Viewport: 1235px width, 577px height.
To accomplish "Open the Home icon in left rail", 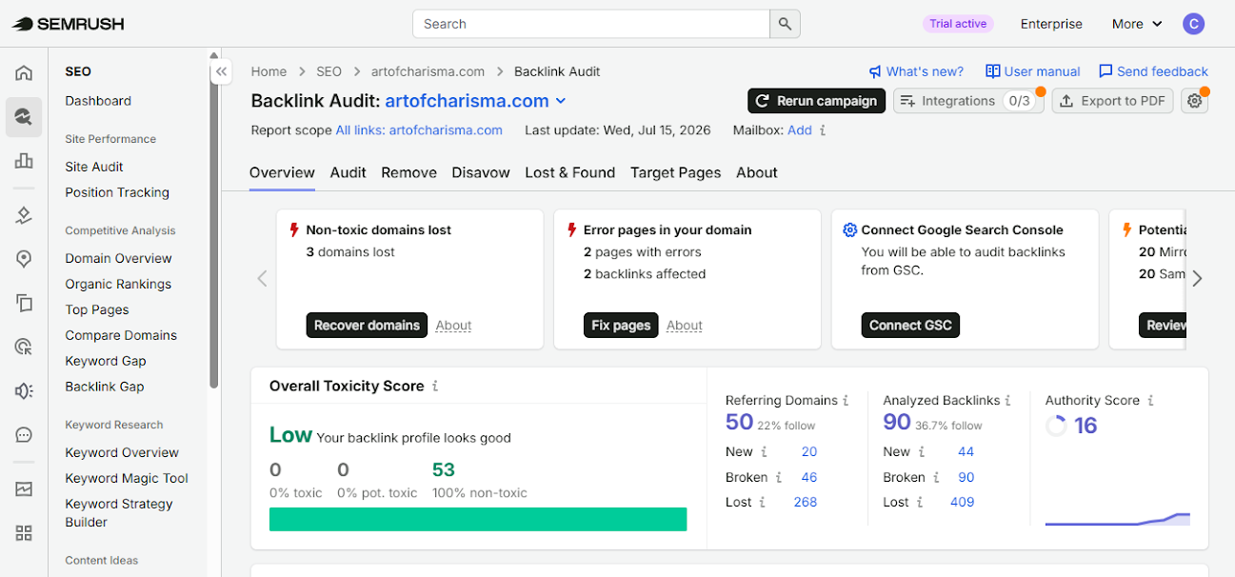I will coord(24,73).
